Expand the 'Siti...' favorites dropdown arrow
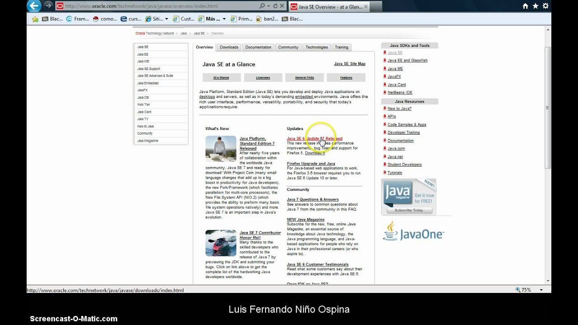The height and width of the screenshot is (325, 578). [167, 19]
